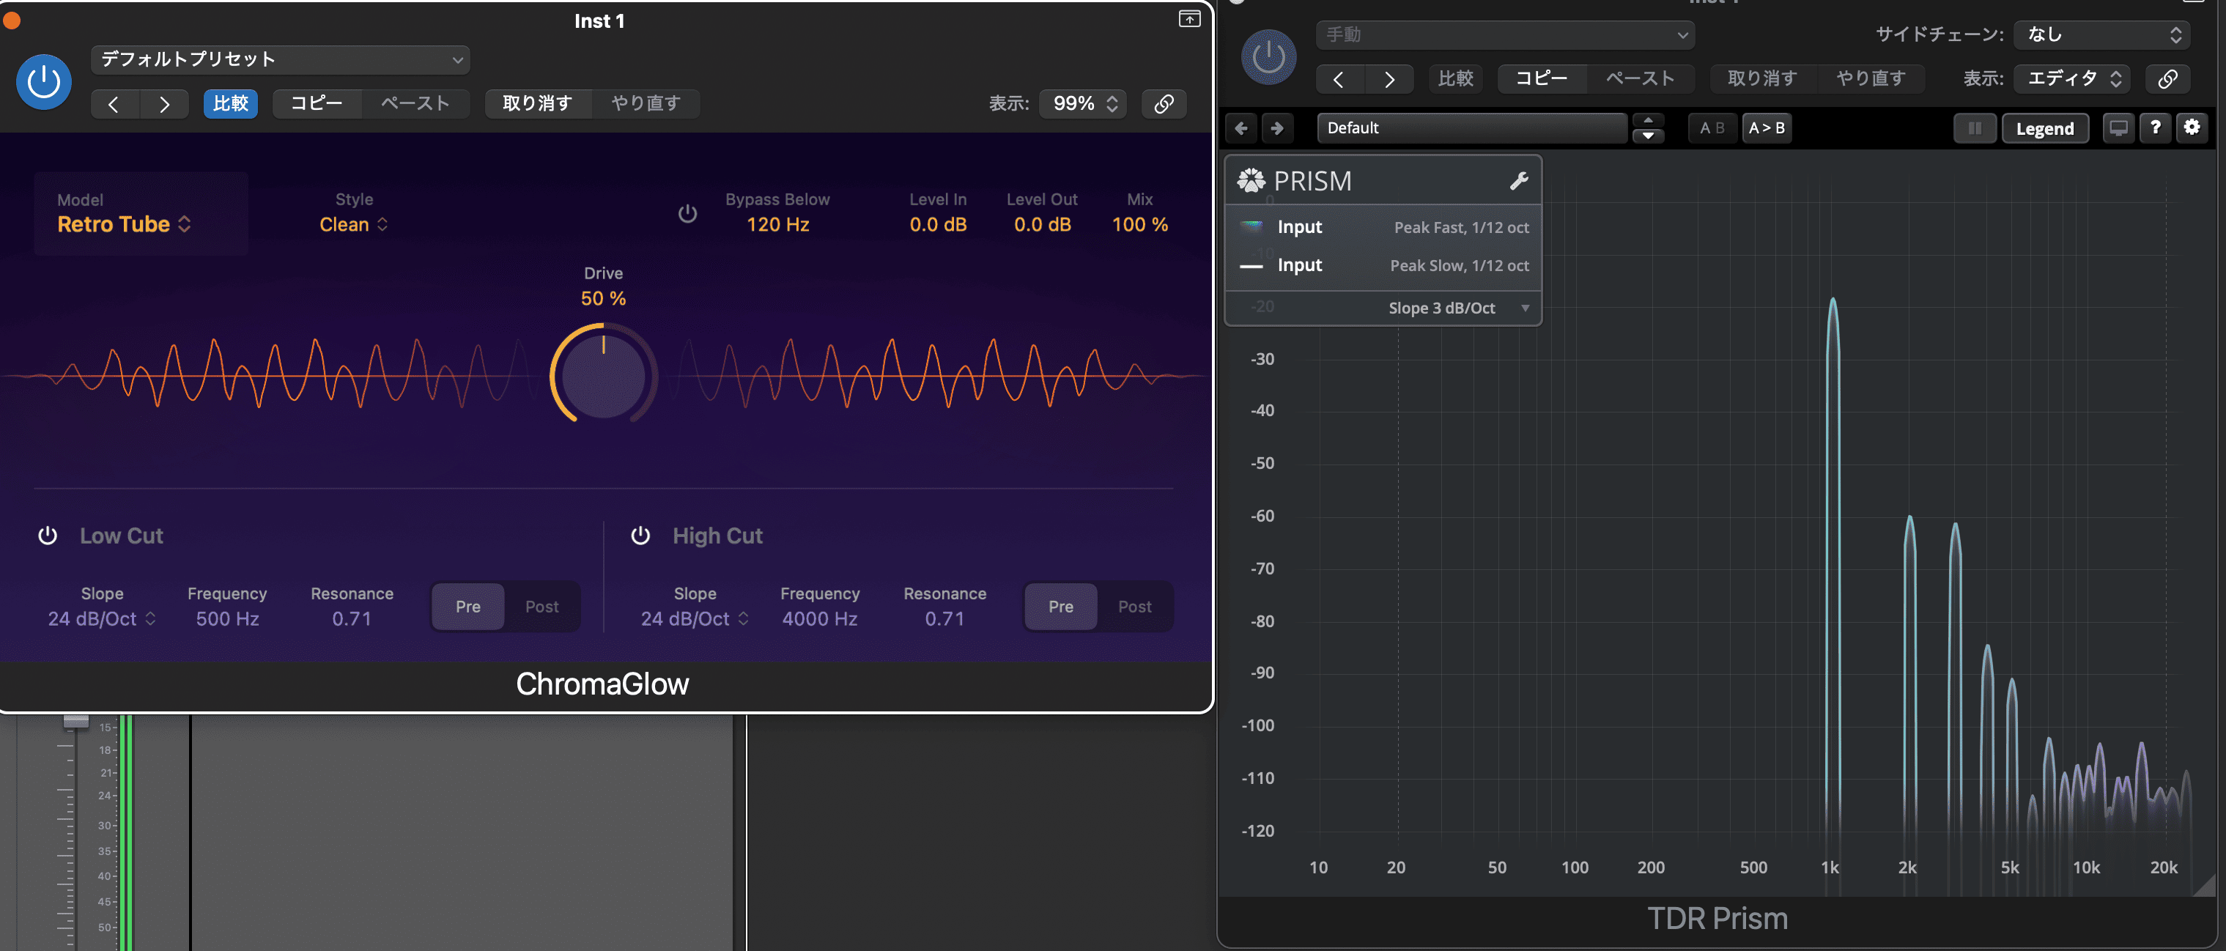Click the link icon in TDR Prism header
The image size is (2226, 951).
pyautogui.click(x=2167, y=78)
